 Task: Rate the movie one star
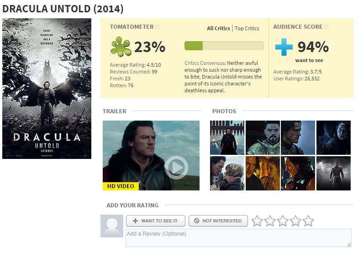pos(257,221)
